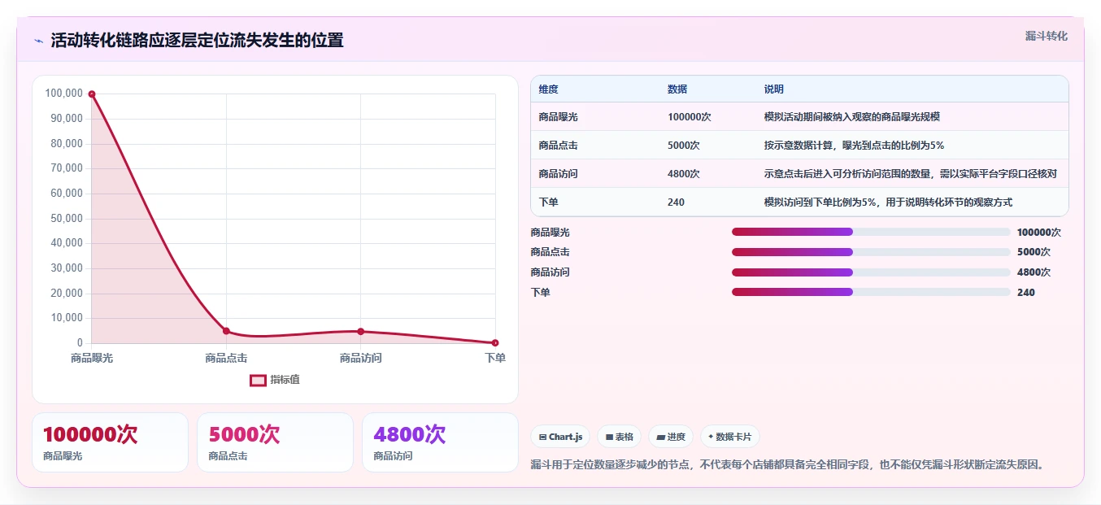This screenshot has height=505, width=1101.
Task: Click the 商品访问 progress bar
Action: pyautogui.click(x=871, y=272)
